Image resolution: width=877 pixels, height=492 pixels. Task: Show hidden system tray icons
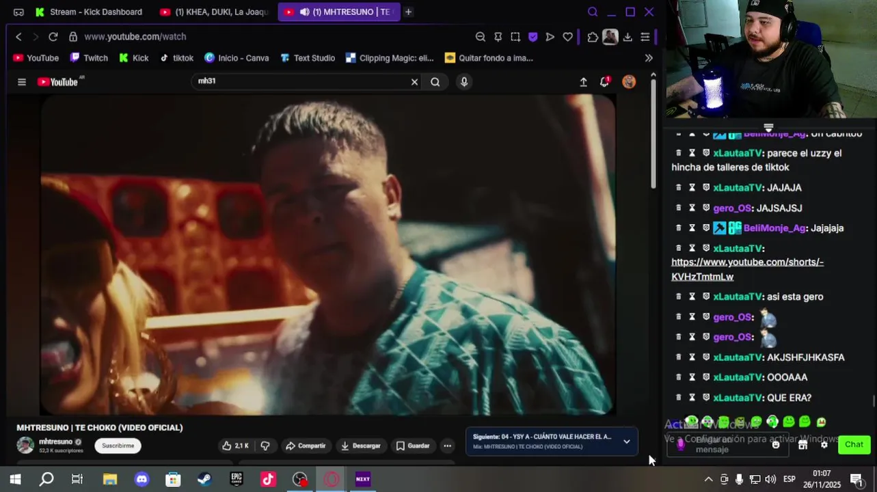click(708, 479)
